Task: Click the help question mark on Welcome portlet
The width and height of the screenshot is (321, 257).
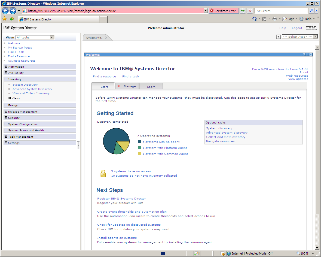Action: point(304,55)
